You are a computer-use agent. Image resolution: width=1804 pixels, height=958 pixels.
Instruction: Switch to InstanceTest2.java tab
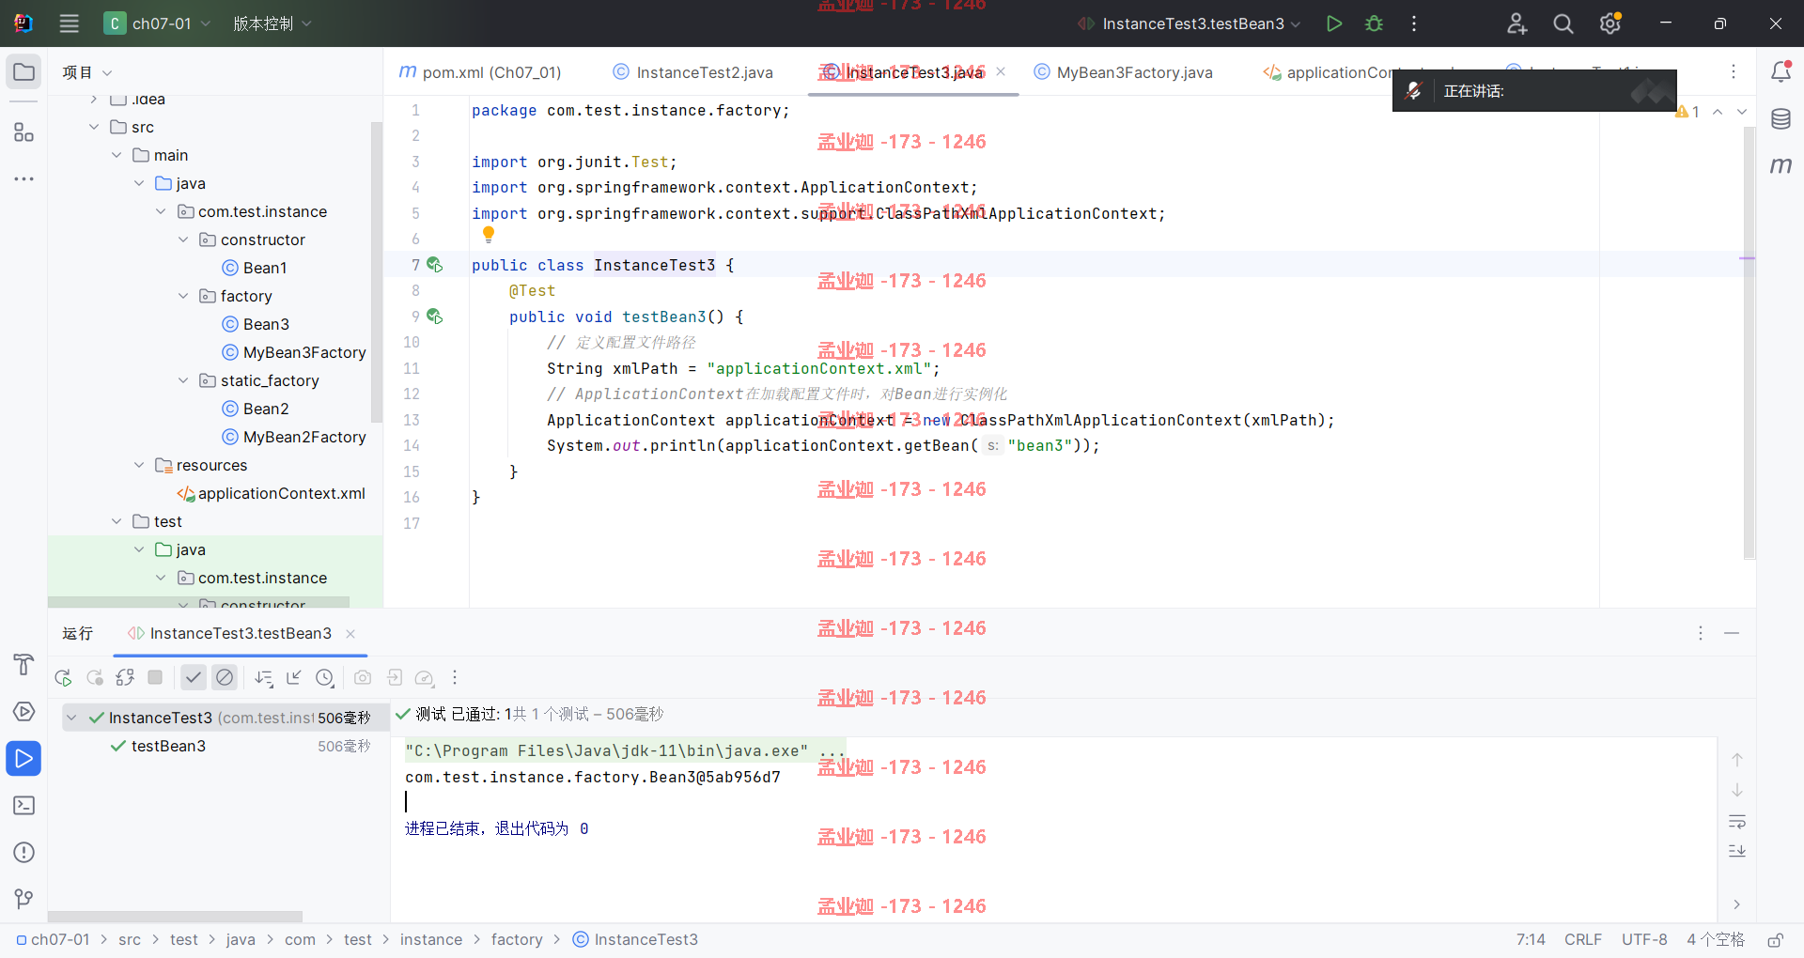[x=693, y=72]
